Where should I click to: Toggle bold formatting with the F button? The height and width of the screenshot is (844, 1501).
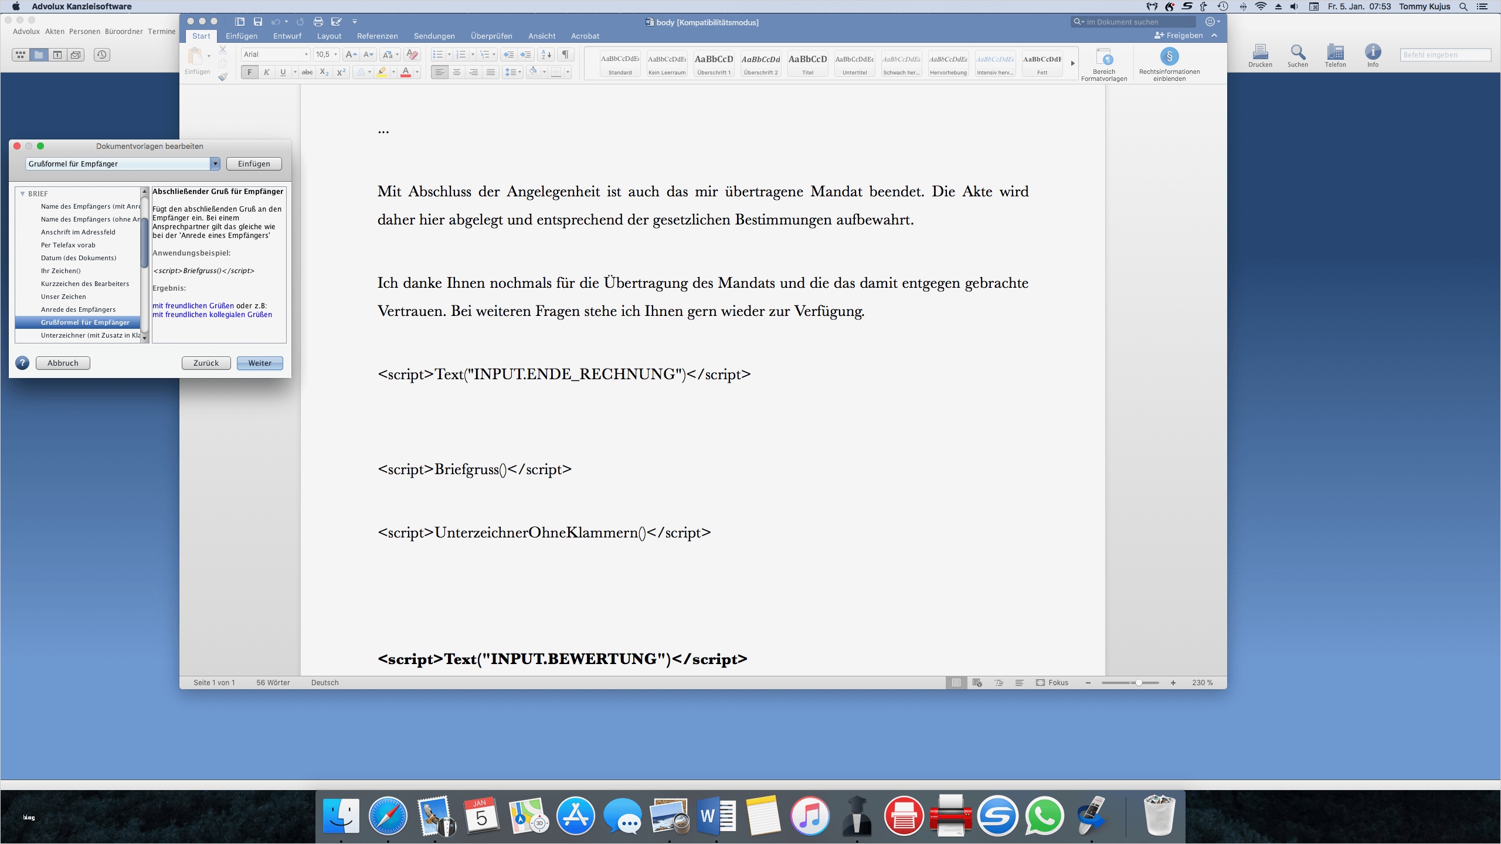point(249,72)
